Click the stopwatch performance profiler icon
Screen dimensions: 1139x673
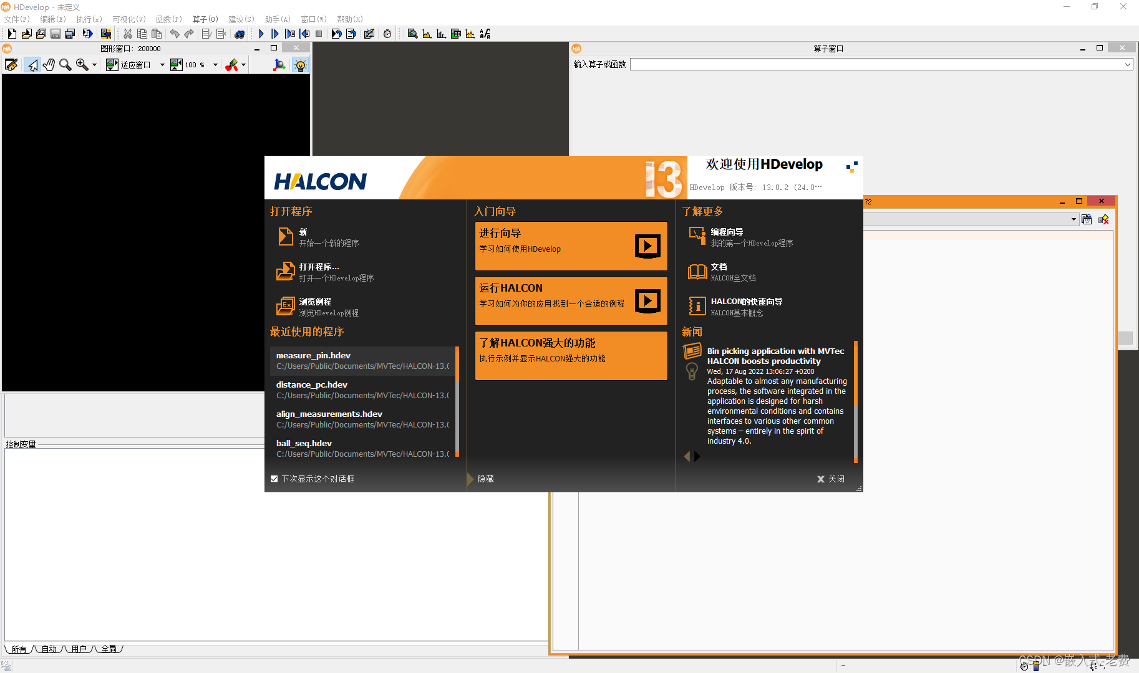click(387, 34)
